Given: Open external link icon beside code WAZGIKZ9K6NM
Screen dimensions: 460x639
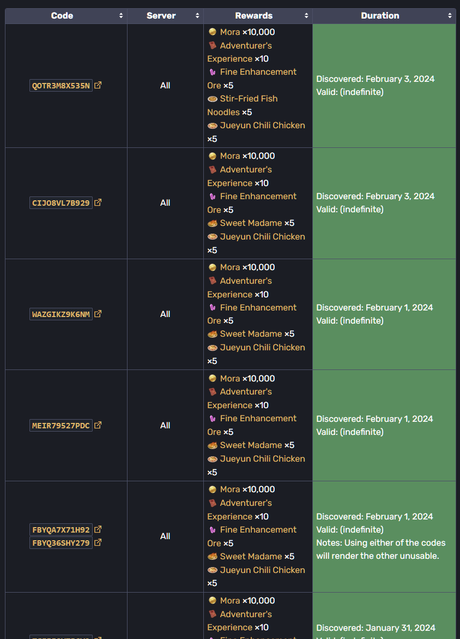Looking at the screenshot, I should tap(98, 314).
